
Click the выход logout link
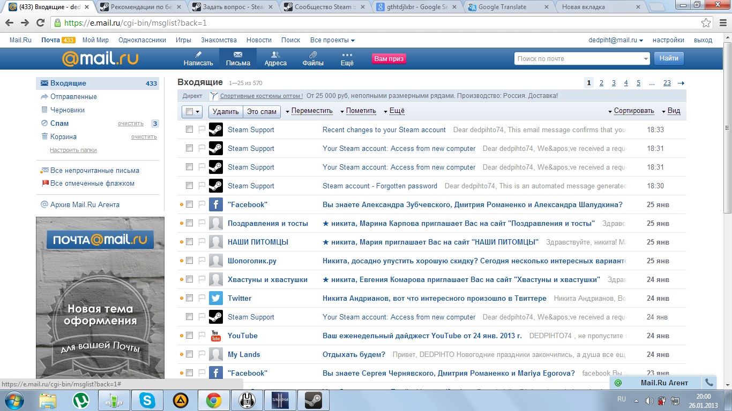point(703,40)
